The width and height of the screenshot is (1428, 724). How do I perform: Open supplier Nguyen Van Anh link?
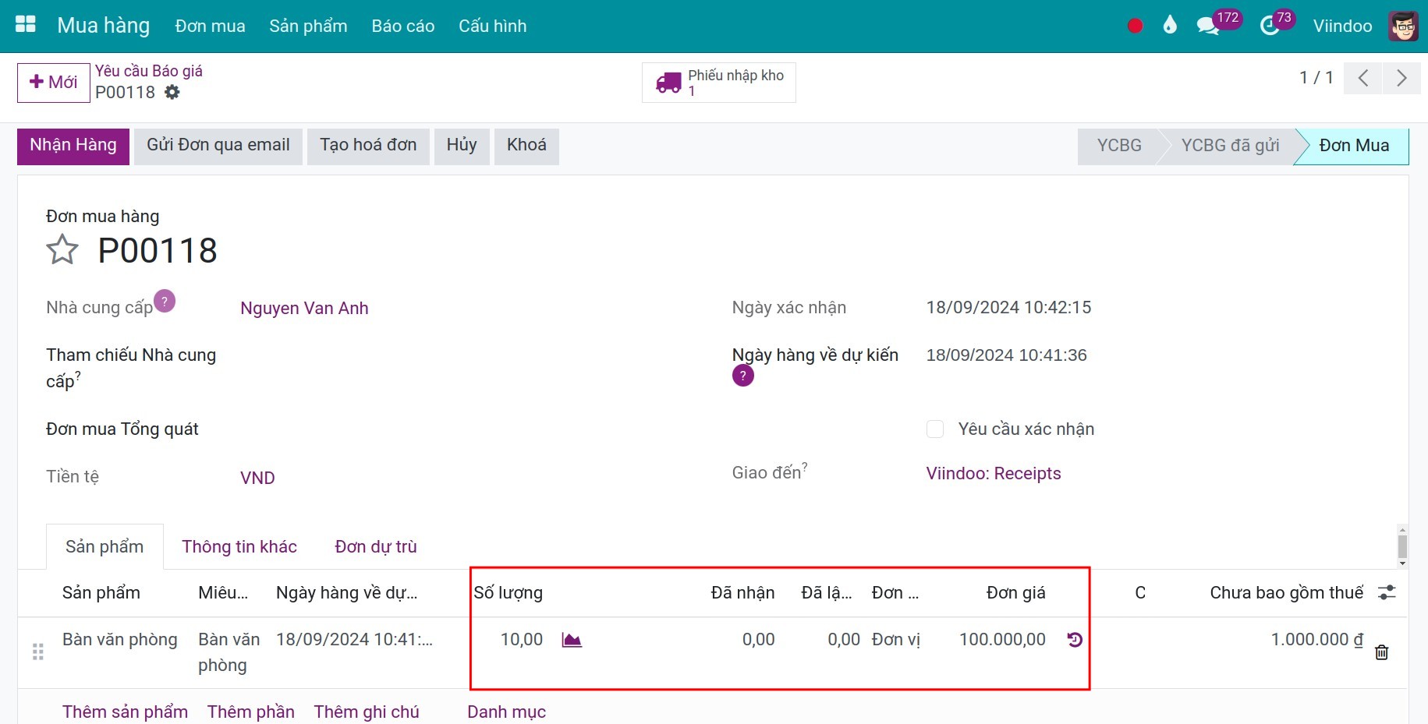coord(304,309)
